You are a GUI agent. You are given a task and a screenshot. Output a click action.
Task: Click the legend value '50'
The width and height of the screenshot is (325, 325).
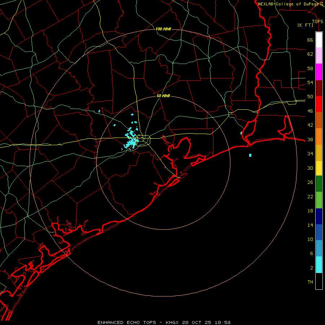pyautogui.click(x=310, y=97)
